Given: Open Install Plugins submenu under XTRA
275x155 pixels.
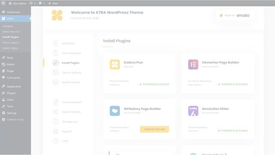Looking at the screenshot, I should 10,37.
